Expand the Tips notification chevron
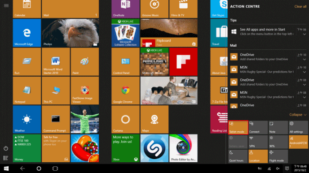This screenshot has width=309, height=173. [305, 35]
